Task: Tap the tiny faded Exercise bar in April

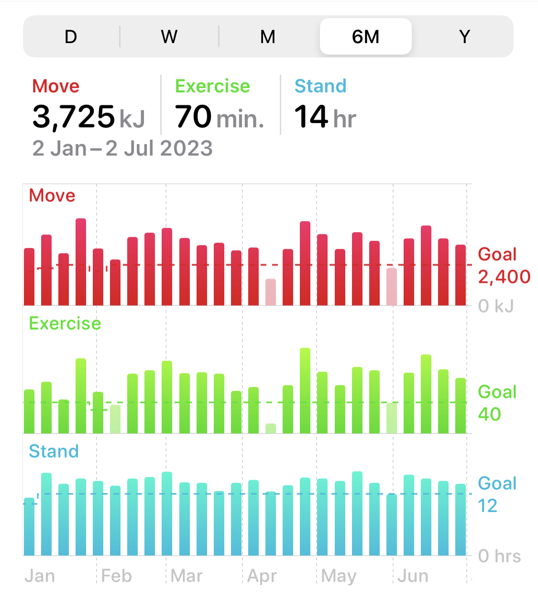Action: [271, 429]
